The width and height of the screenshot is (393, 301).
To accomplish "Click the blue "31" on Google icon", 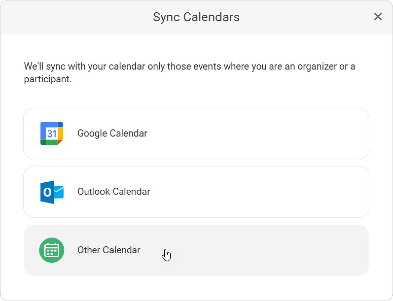I will click(52, 133).
